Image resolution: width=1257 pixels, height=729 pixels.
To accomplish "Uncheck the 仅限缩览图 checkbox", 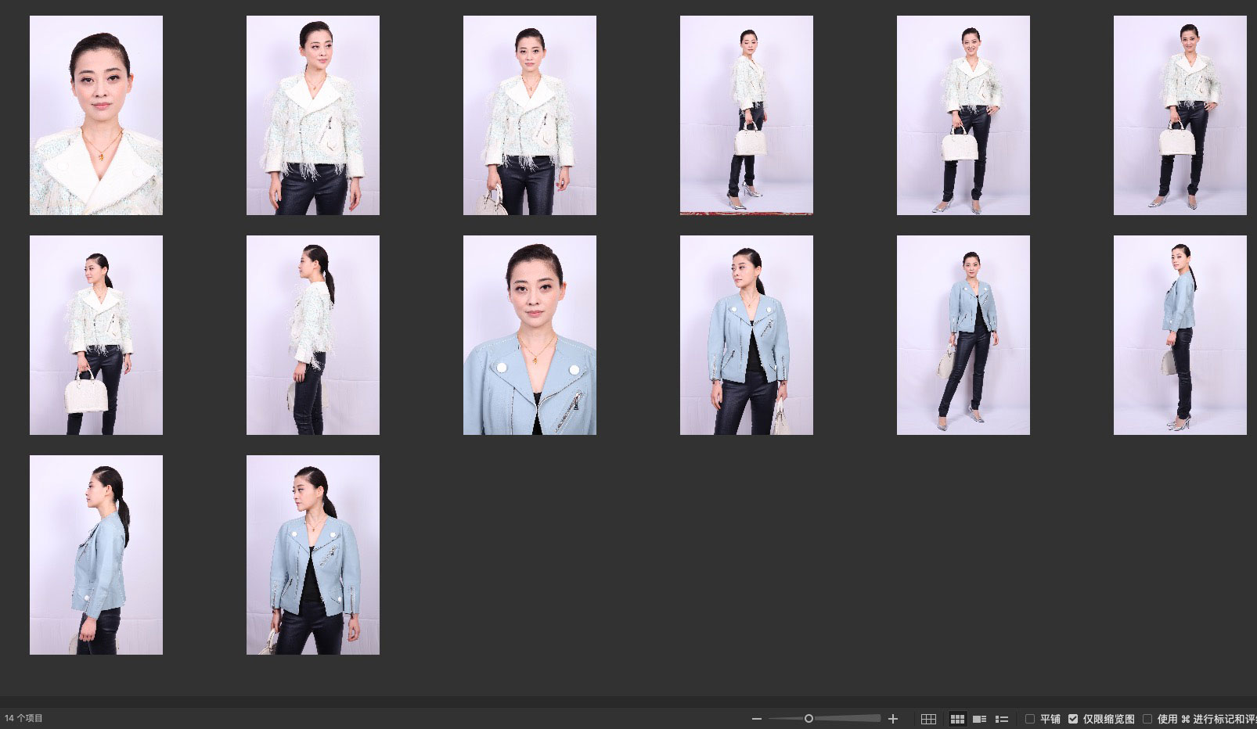I will coord(1073,719).
